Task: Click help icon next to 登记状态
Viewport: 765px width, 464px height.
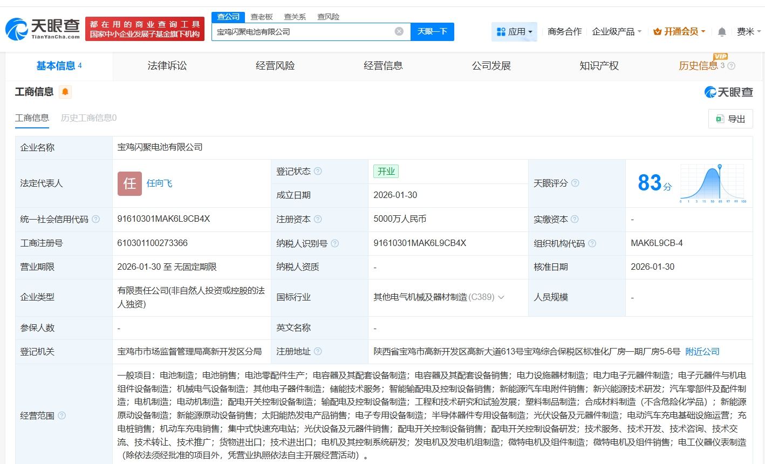Action: 318,171
